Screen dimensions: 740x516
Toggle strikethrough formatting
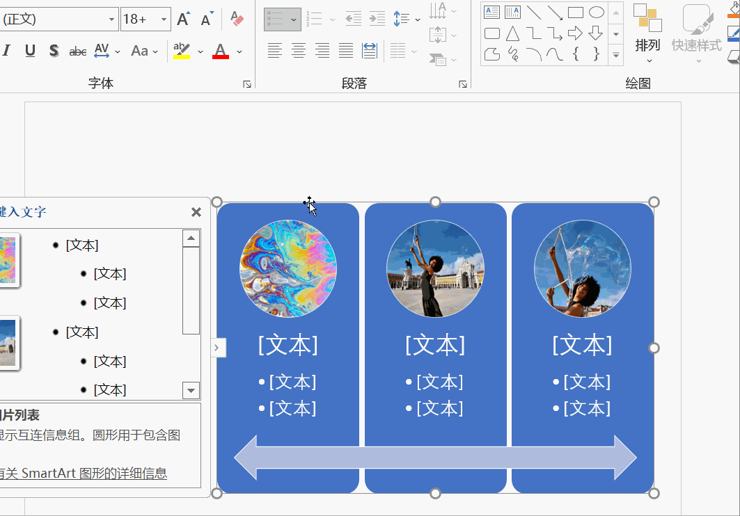click(77, 51)
